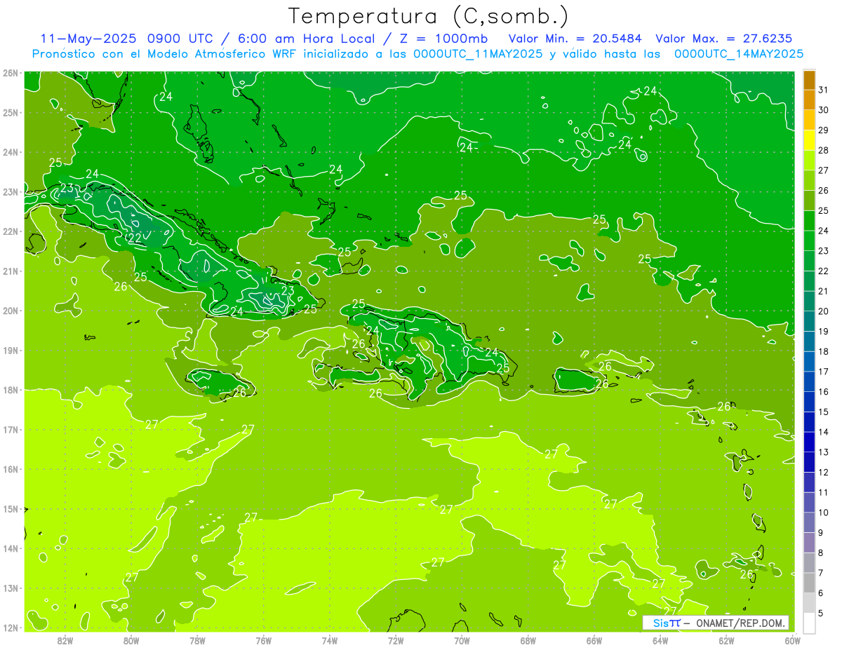Click the "18N" latitude axis label
This screenshot has height=650, width=842.
pos(10,390)
